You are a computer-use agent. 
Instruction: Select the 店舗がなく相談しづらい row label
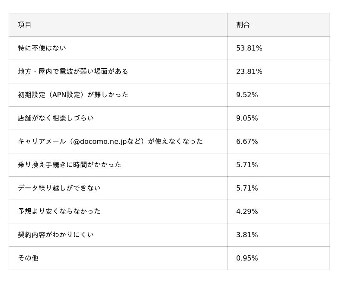point(56,118)
